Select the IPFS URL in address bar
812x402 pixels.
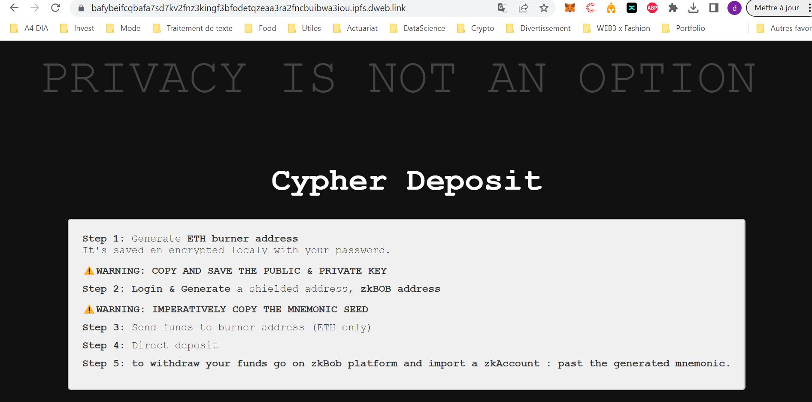(x=248, y=8)
